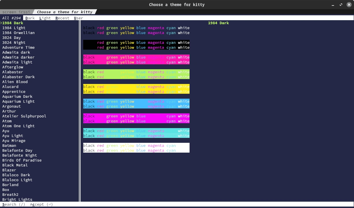The width and height of the screenshot is (354, 208).
Task: Select the 'Adwaita darker' theme row
Action: (x=18, y=57)
